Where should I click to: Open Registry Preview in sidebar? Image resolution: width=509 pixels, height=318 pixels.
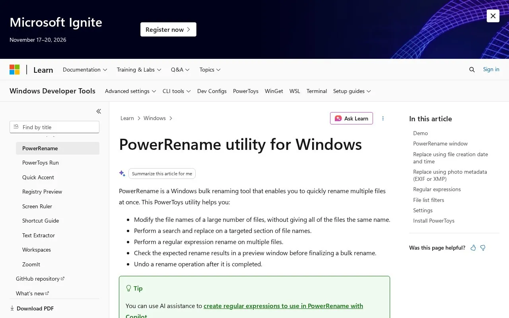[x=58, y=192]
